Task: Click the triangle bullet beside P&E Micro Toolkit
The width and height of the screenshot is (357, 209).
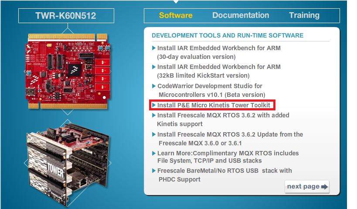Action: coord(154,105)
